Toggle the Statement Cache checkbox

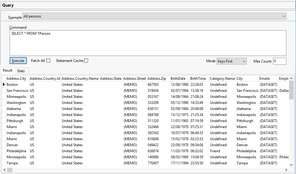(86, 61)
